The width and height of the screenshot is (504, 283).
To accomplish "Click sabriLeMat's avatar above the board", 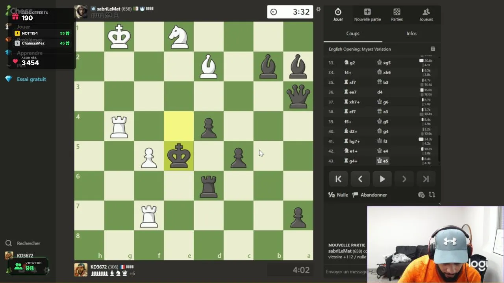I will point(81,11).
